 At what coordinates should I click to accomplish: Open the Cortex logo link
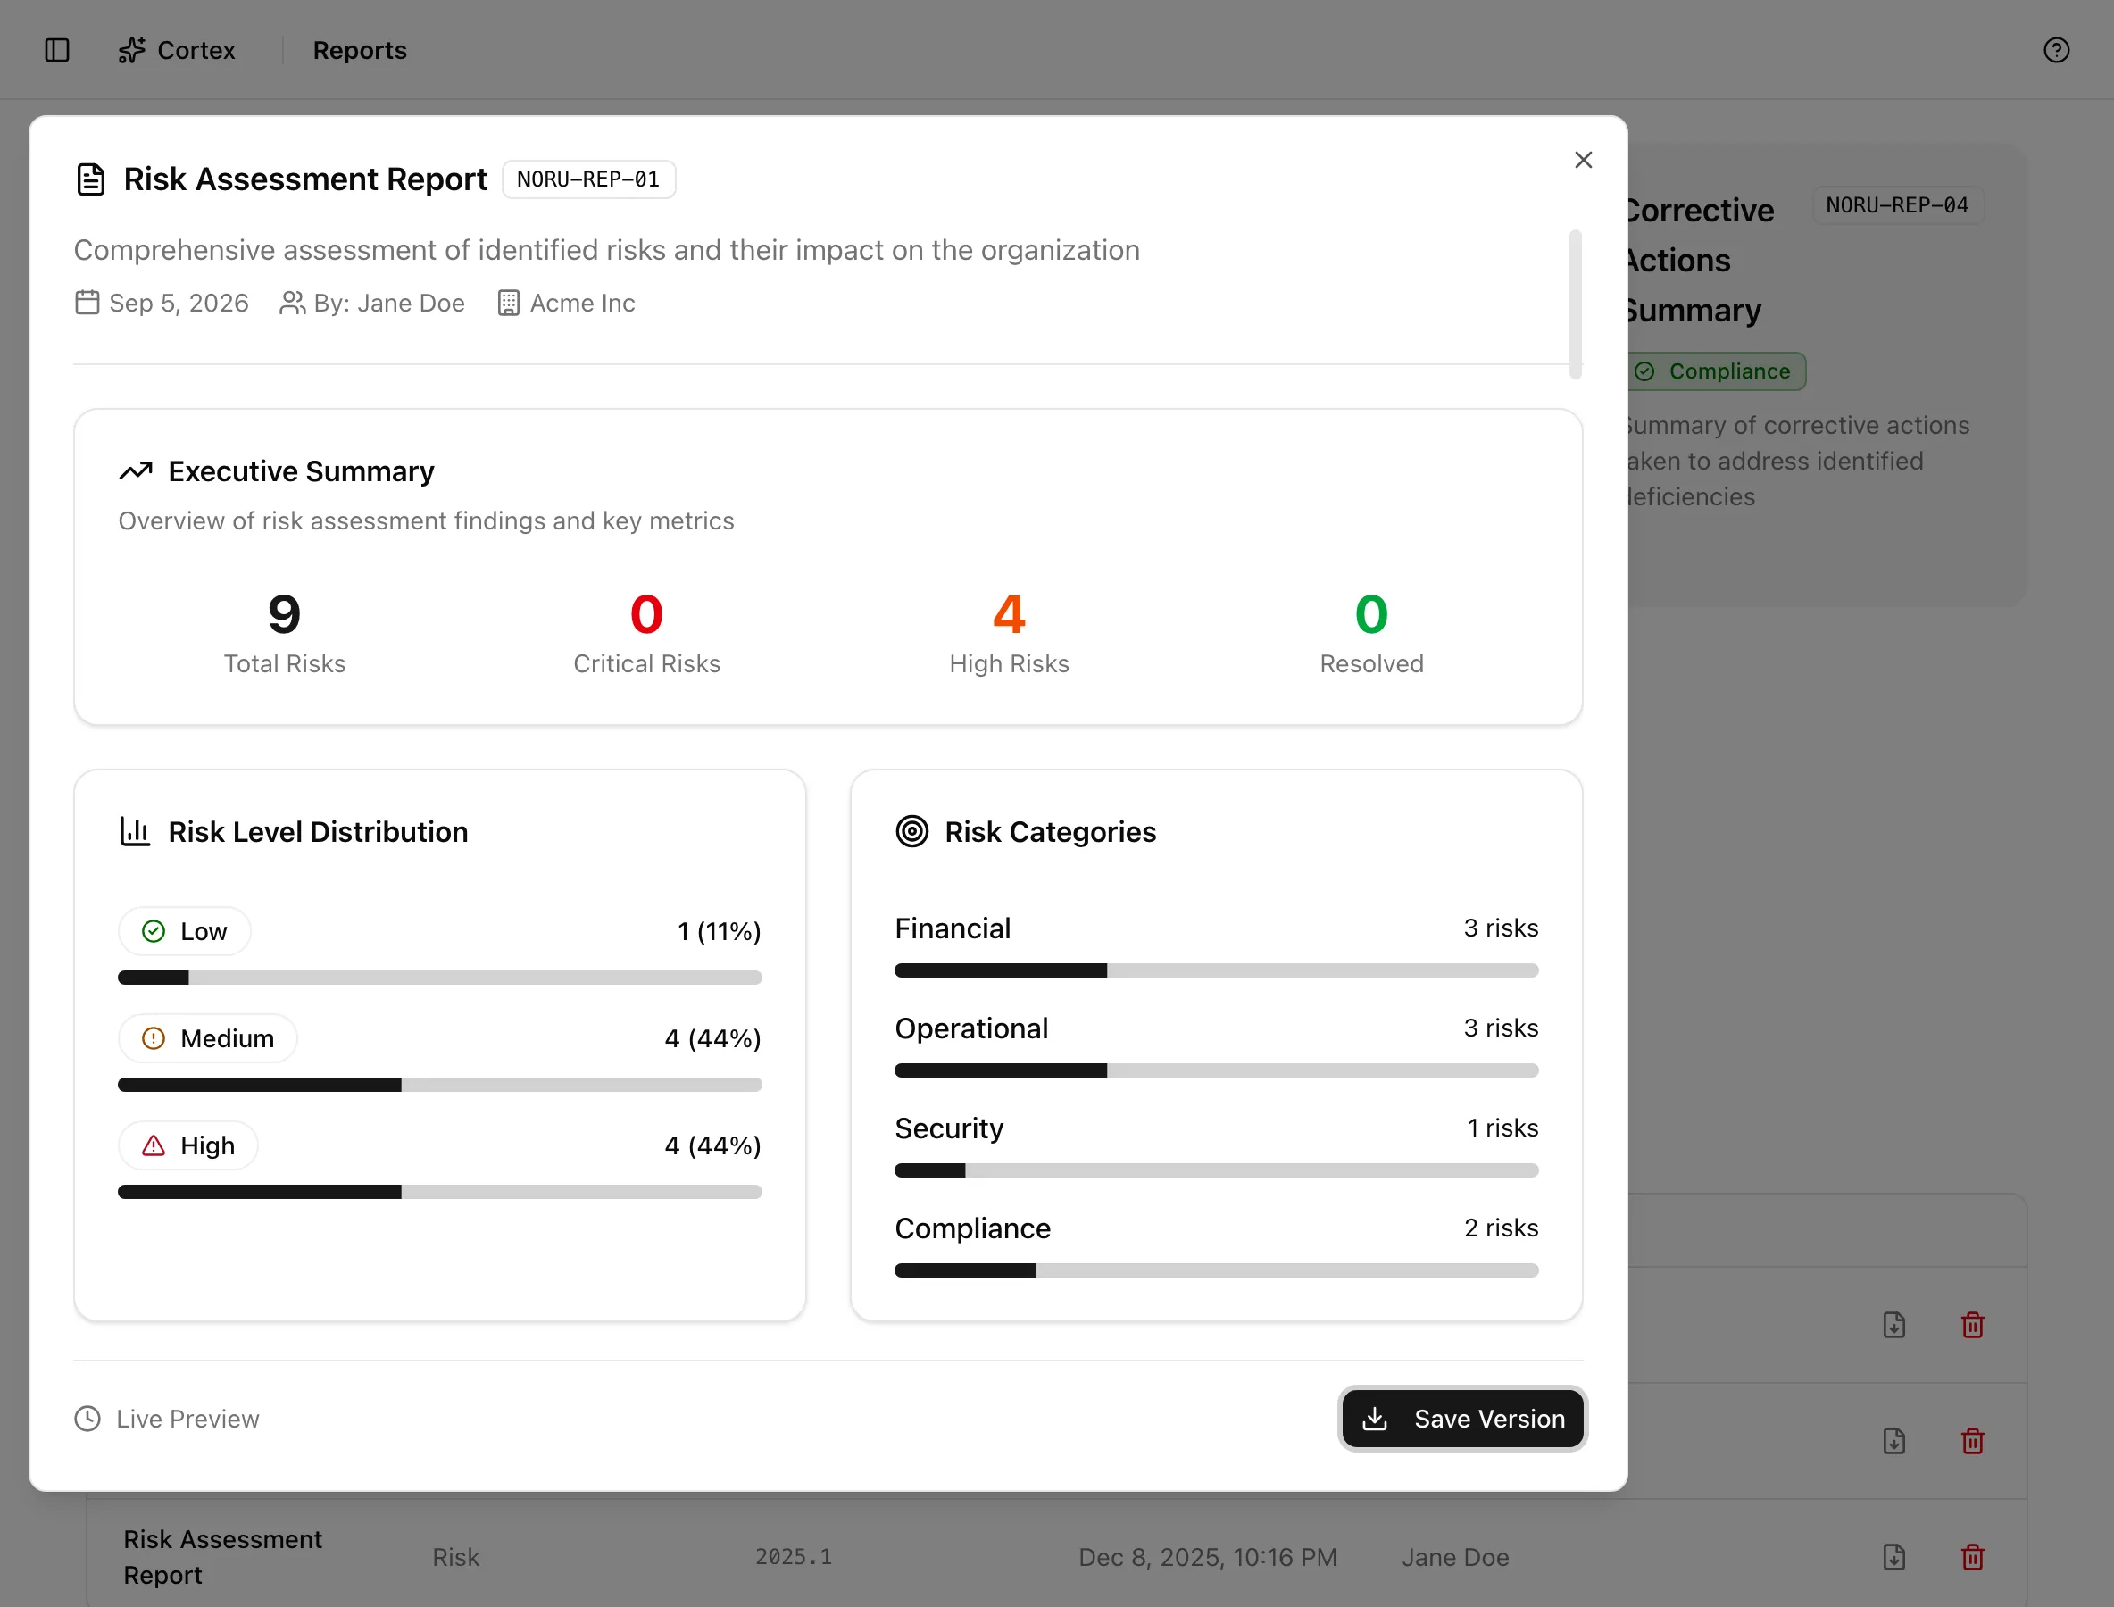177,50
